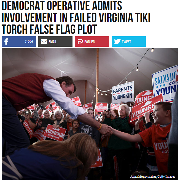Share to Parler using PARLER label
Image resolution: width=180 pixels, height=184 pixels.
[89, 42]
